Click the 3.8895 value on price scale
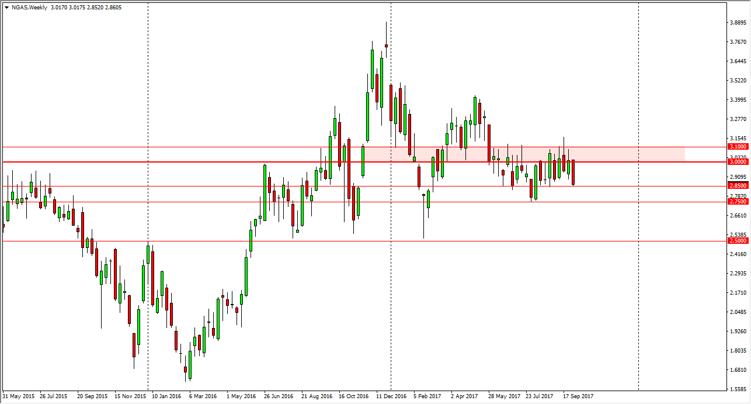The width and height of the screenshot is (751, 404). [738, 23]
